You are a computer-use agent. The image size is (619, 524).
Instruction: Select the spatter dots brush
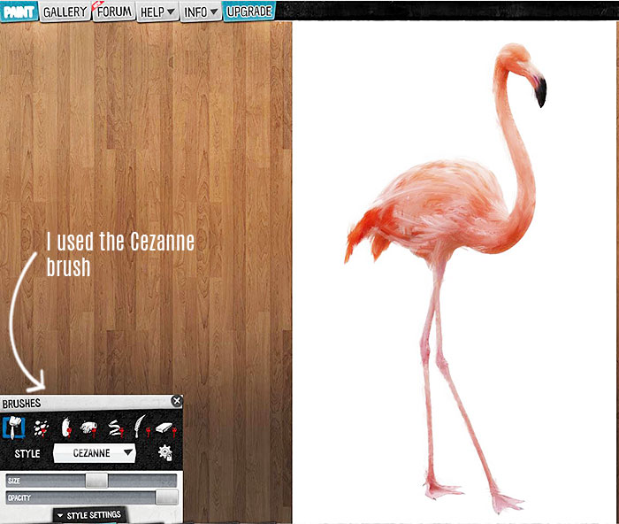click(x=41, y=428)
